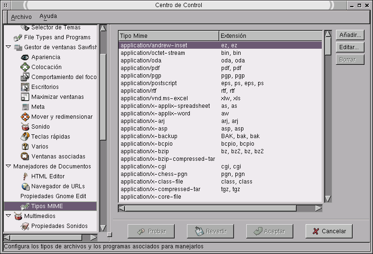The width and height of the screenshot is (373, 254).
Task: Click the sidebar tree scroll-down arrow
Action: coord(103,228)
